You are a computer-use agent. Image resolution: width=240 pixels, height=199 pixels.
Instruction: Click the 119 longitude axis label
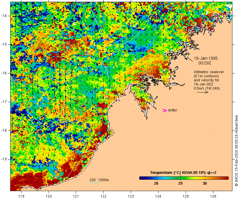point(21,196)
